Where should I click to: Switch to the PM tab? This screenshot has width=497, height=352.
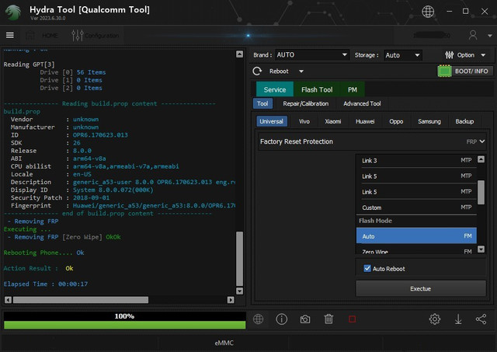pos(352,89)
